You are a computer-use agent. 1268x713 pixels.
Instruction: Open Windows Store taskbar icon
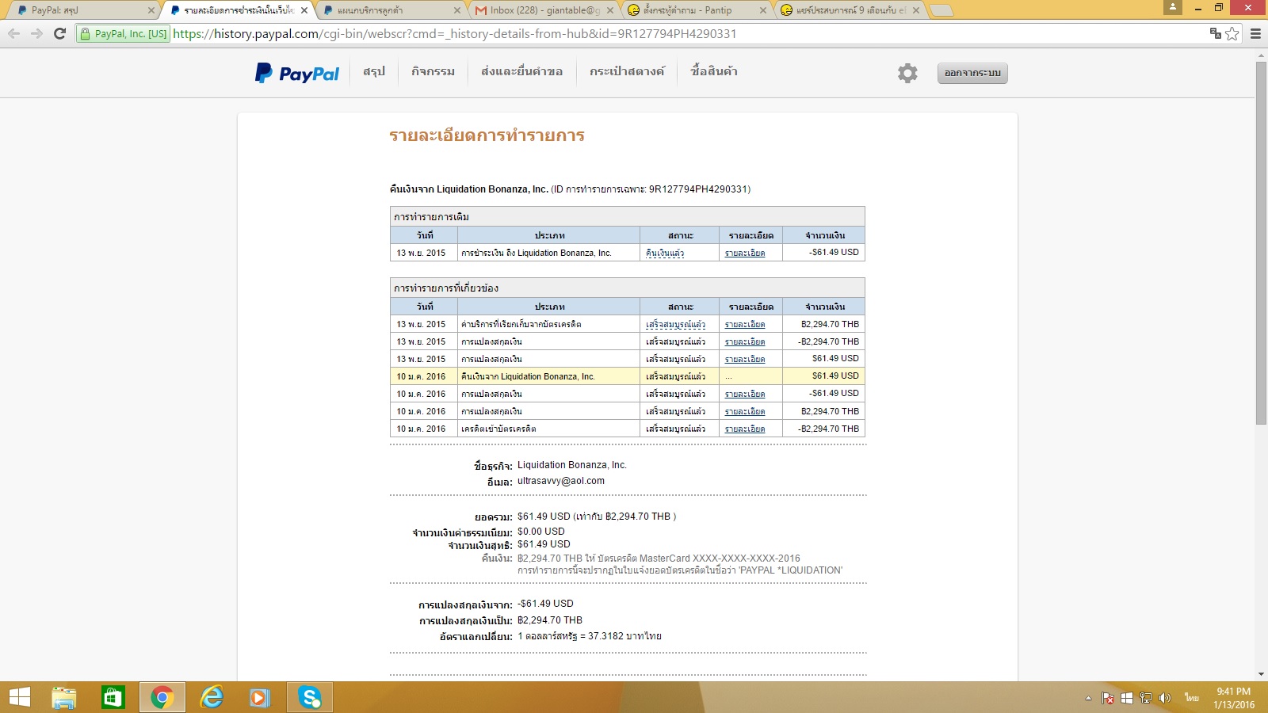pos(113,697)
